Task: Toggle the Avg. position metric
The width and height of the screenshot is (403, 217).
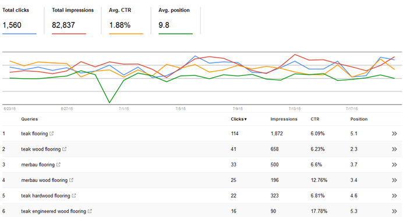Action: tap(175, 20)
